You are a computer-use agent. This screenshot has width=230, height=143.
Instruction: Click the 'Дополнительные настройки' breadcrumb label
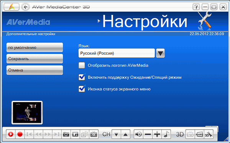click(31, 34)
